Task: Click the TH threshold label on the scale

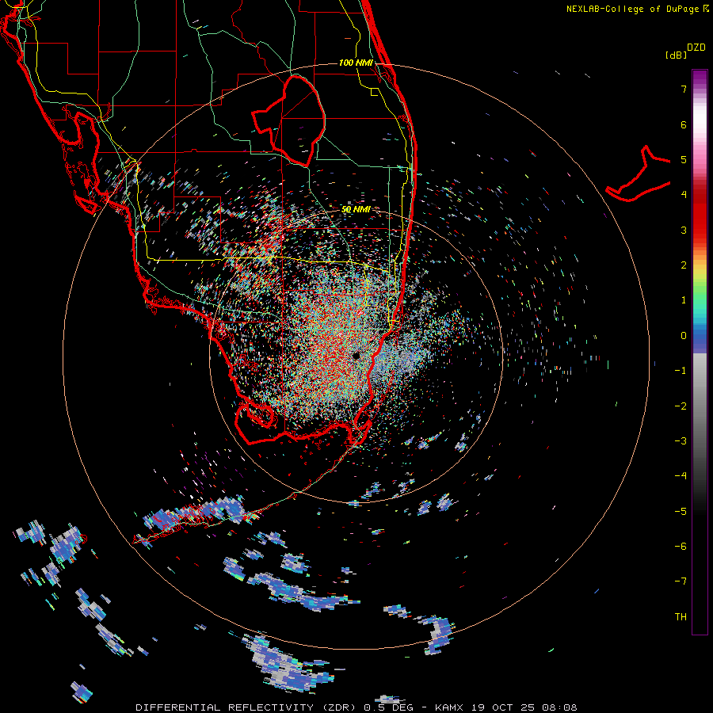Action: tap(681, 617)
